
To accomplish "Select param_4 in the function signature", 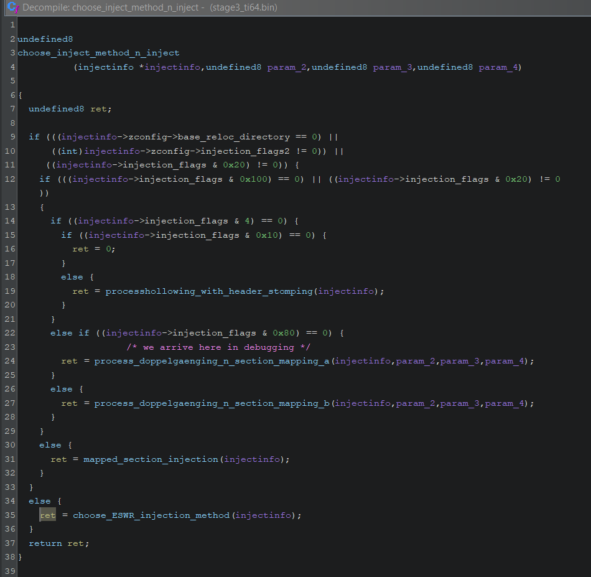I will [500, 67].
